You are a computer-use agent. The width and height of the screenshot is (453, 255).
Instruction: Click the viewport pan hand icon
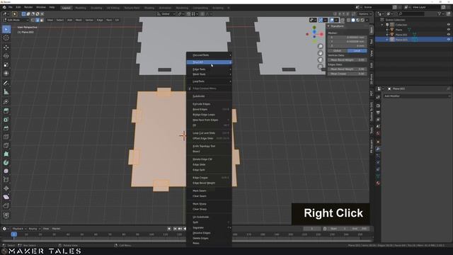click(x=321, y=53)
